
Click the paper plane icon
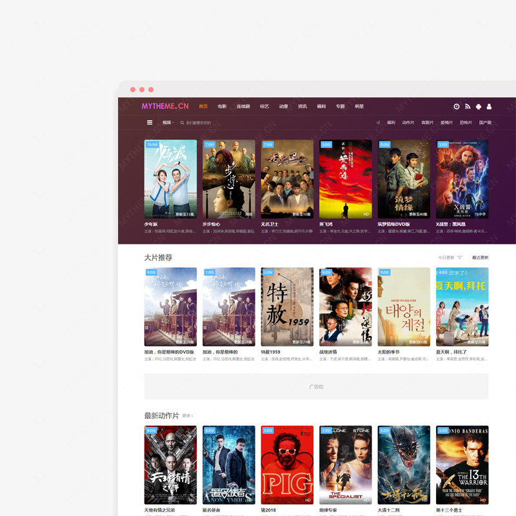(x=378, y=123)
